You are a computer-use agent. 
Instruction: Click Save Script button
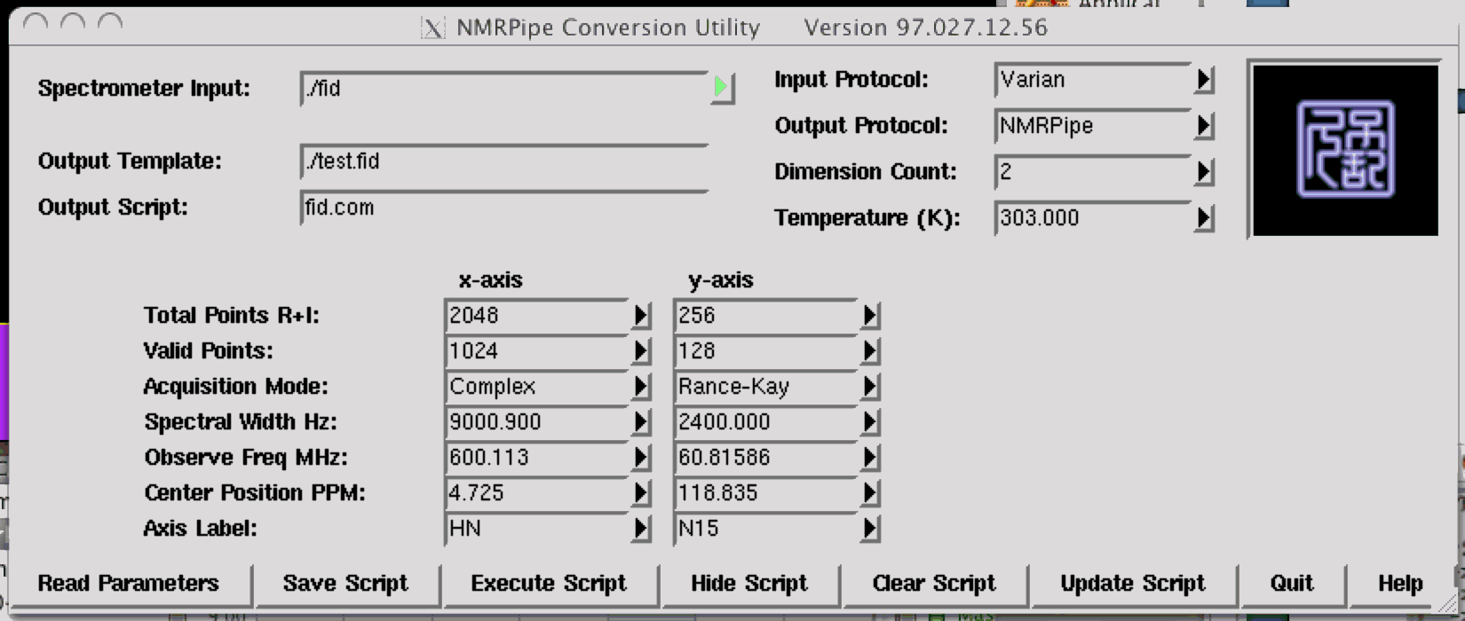[x=345, y=584]
